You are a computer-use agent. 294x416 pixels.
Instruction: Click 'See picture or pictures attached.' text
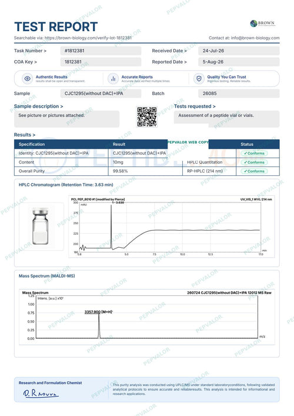pyautogui.click(x=51, y=115)
